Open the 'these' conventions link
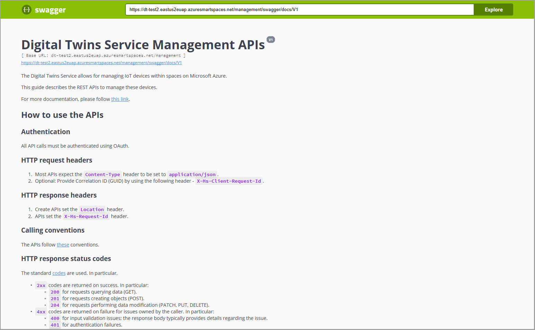 point(63,245)
